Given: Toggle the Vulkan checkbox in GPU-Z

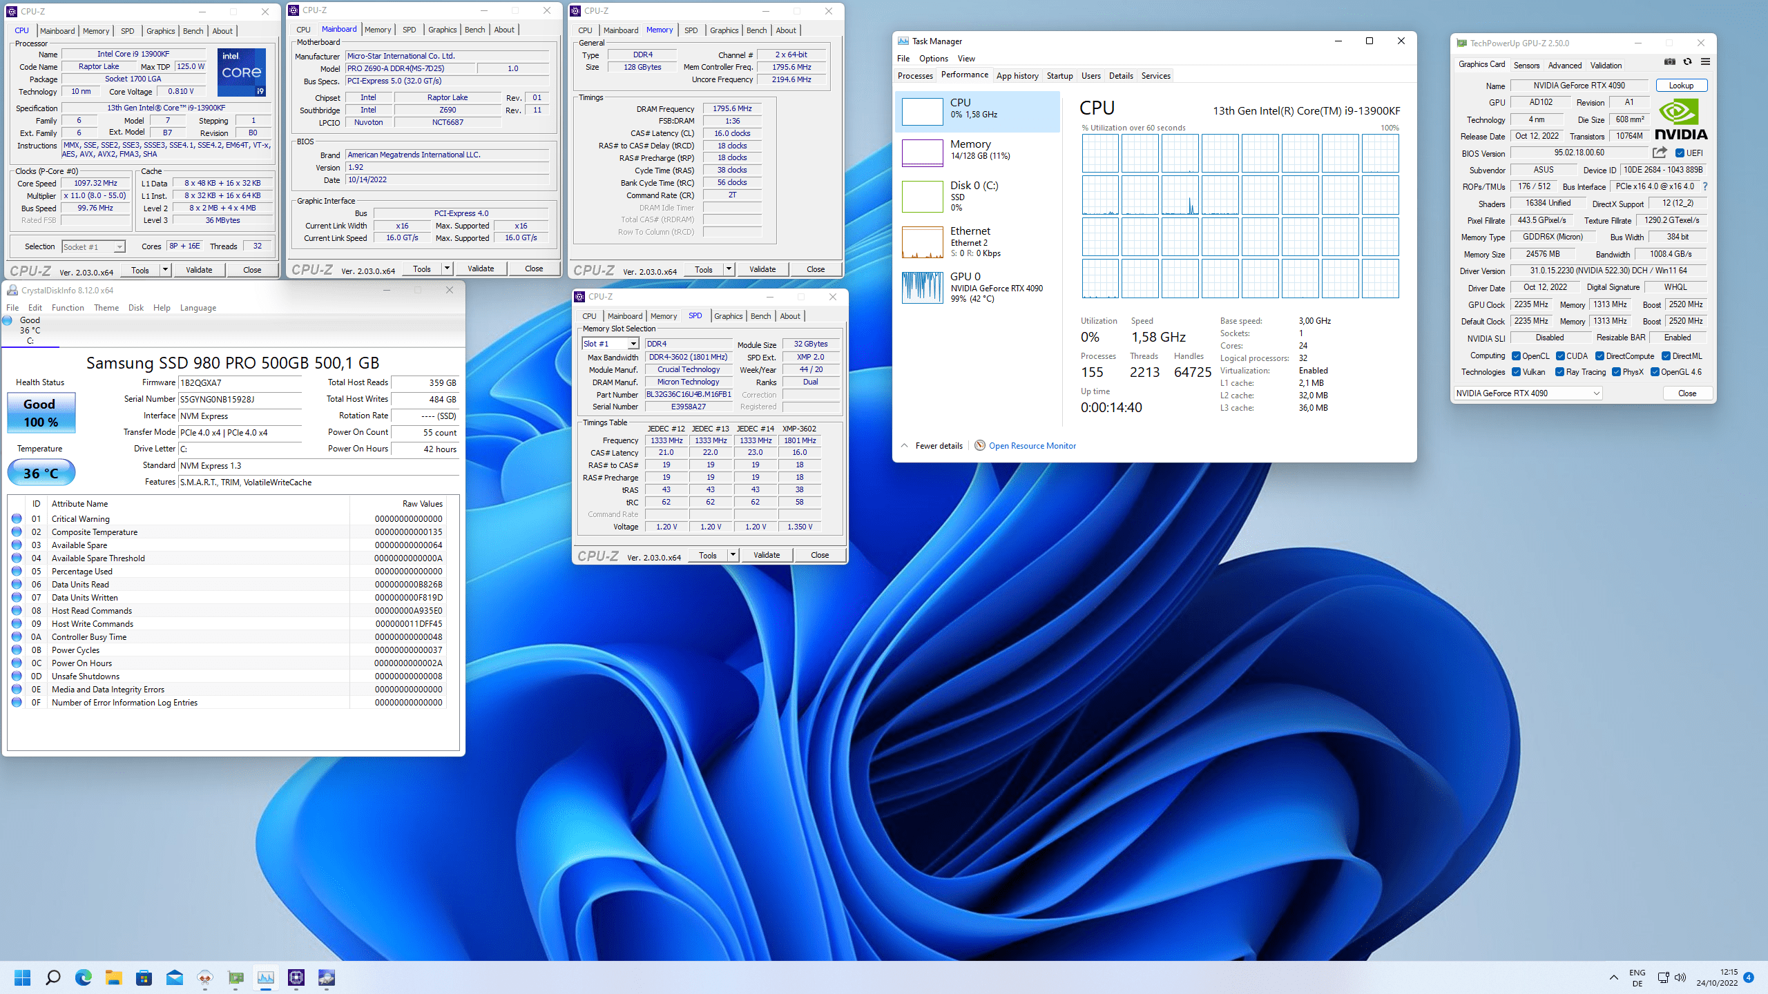Looking at the screenshot, I should 1516,372.
